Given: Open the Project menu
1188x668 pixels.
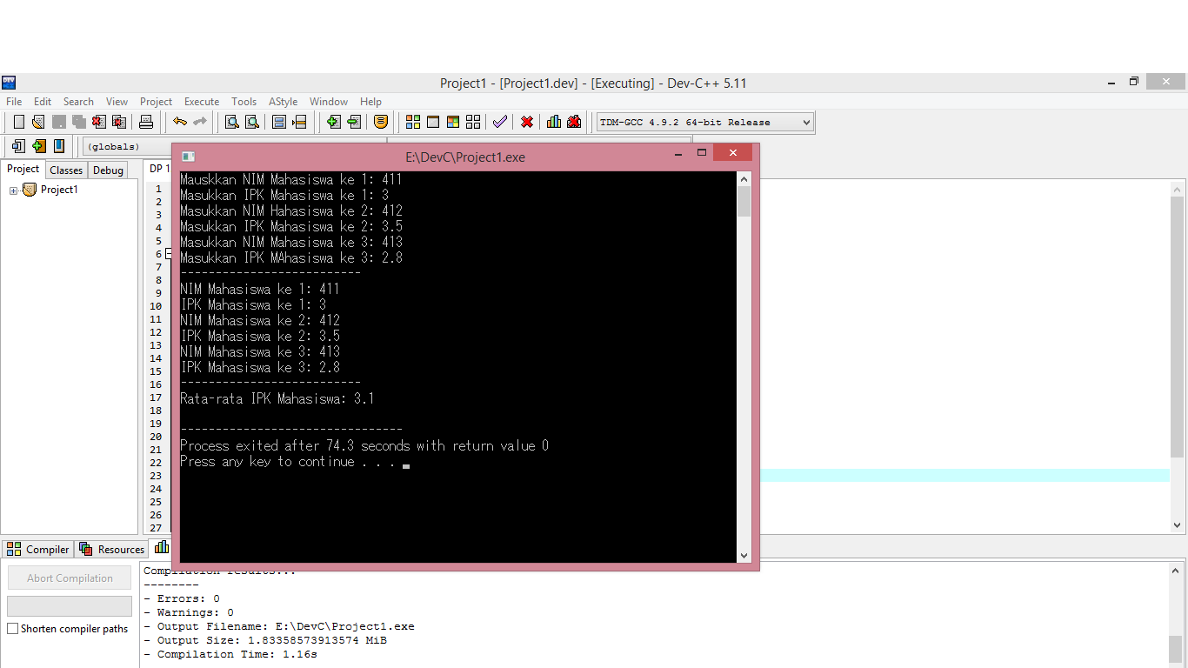Looking at the screenshot, I should click(156, 102).
